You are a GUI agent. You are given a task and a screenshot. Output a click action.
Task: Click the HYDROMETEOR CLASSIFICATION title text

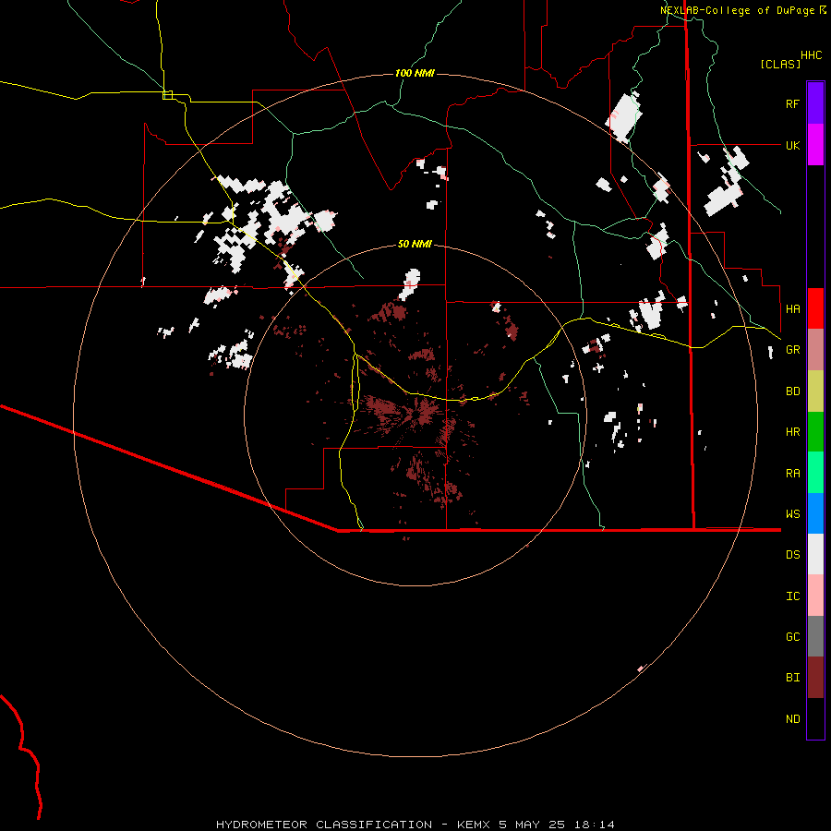pyautogui.click(x=324, y=825)
